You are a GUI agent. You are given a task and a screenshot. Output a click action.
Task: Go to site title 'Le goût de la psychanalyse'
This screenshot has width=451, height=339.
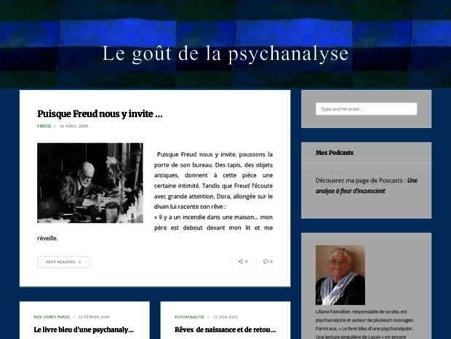tap(225, 54)
